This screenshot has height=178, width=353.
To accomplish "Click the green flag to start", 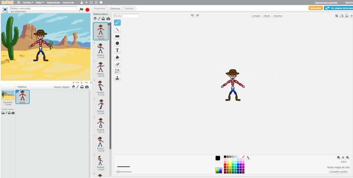I will [82, 10].
